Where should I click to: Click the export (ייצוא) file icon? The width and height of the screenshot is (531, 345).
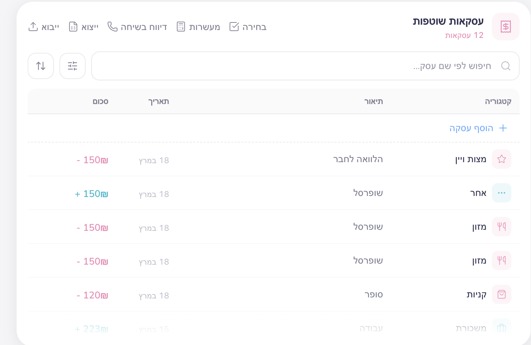pyautogui.click(x=73, y=27)
